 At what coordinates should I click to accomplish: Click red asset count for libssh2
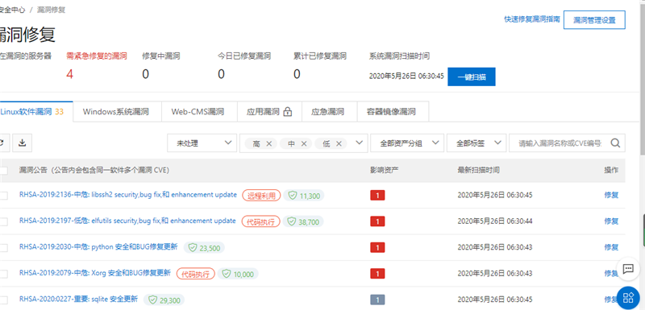(x=377, y=196)
